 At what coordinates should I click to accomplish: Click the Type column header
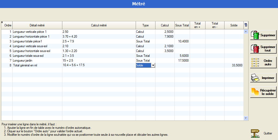pyautogui.click(x=145, y=25)
